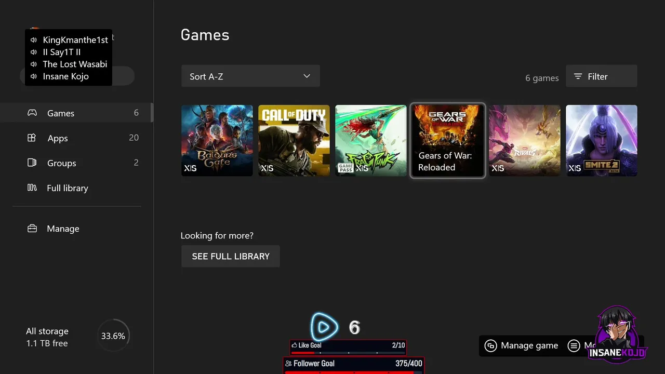Click the Manage game button

[521, 345]
